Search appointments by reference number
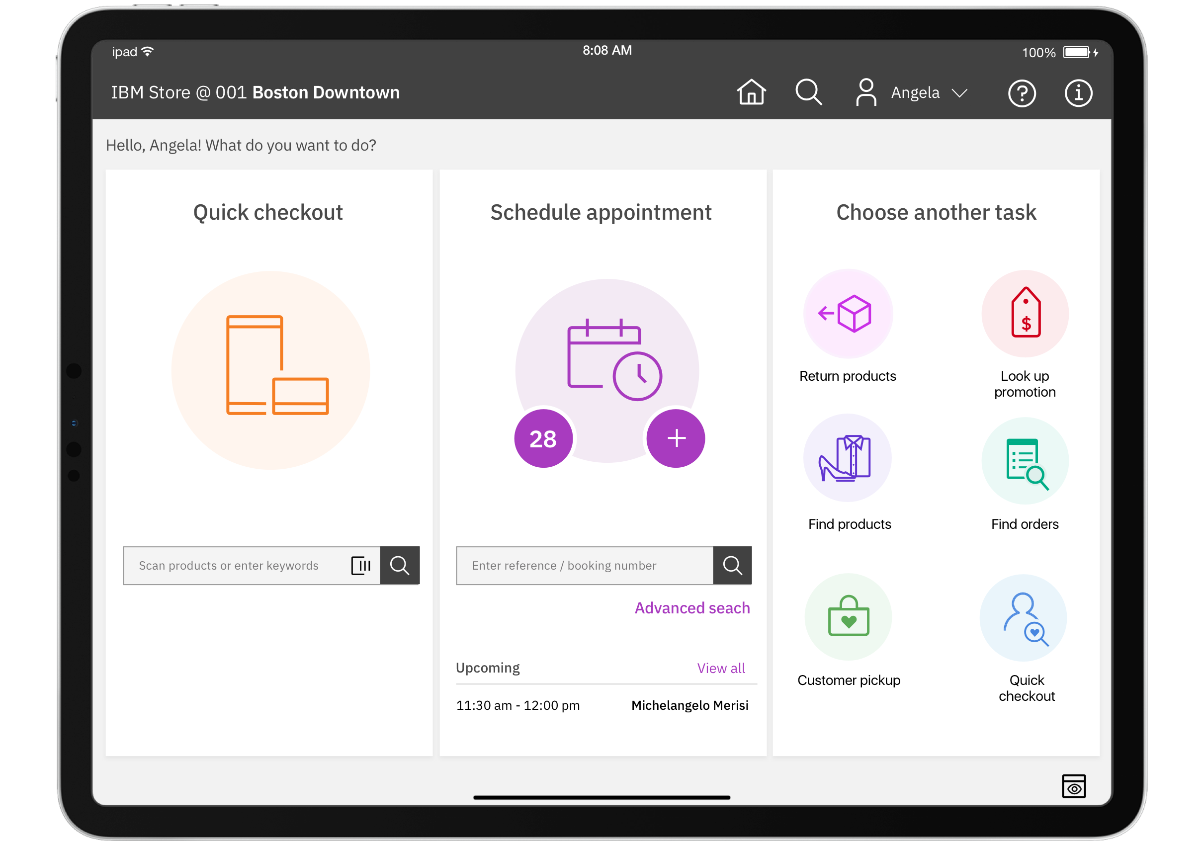1203x848 pixels. pos(732,566)
